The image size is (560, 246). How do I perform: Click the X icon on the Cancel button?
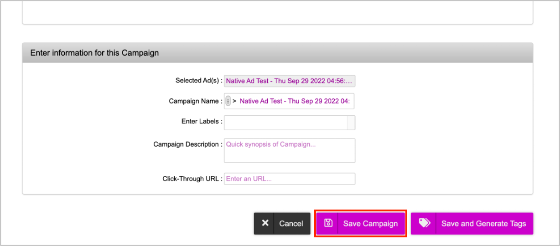(x=265, y=223)
